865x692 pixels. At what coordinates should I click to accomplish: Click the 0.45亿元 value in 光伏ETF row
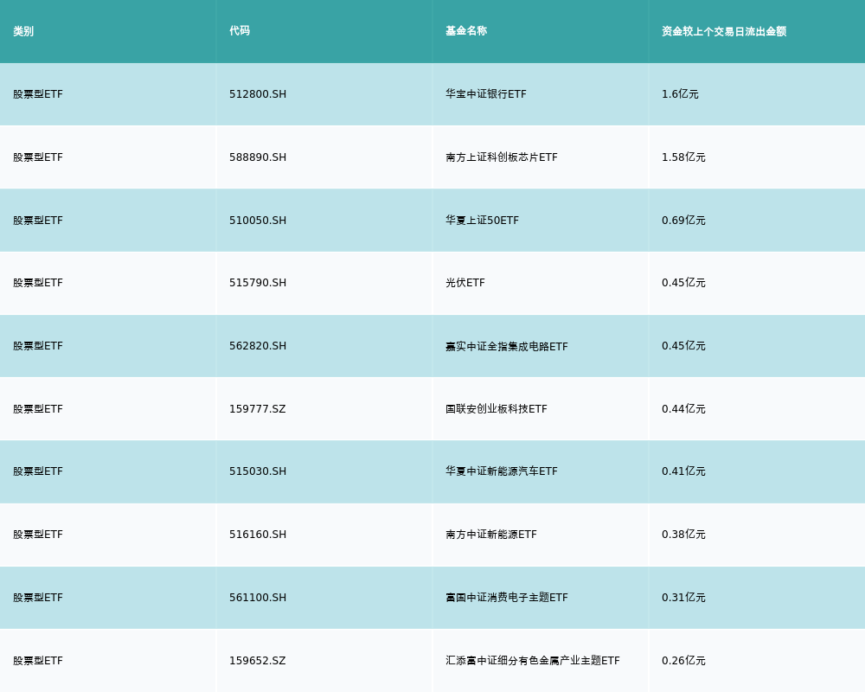[683, 283]
